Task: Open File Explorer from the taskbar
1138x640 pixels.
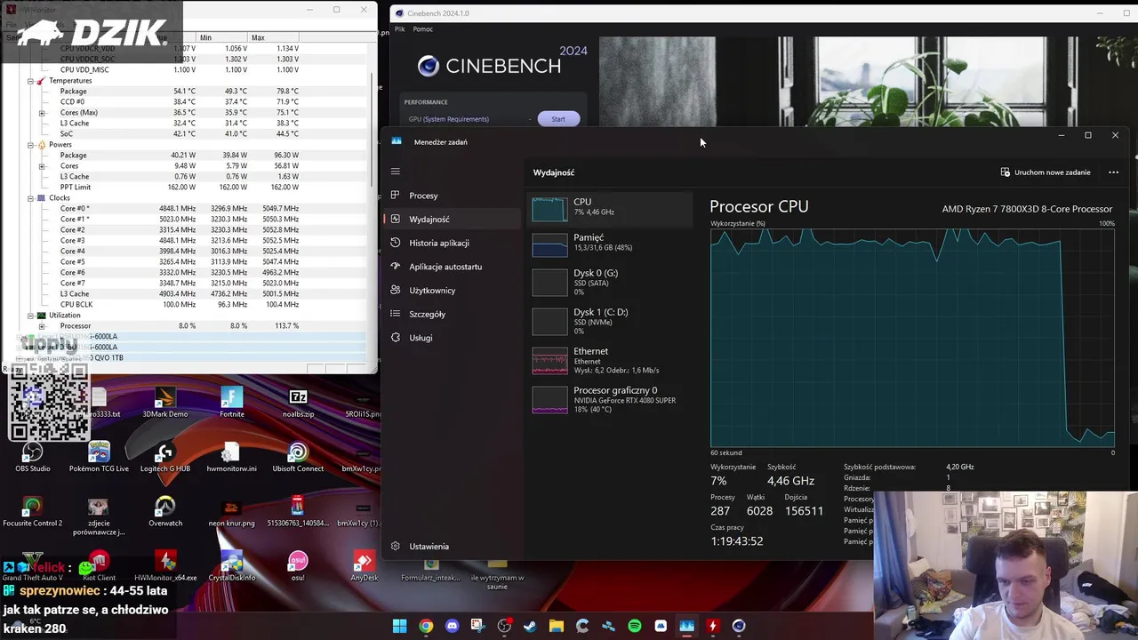Action: (557, 626)
